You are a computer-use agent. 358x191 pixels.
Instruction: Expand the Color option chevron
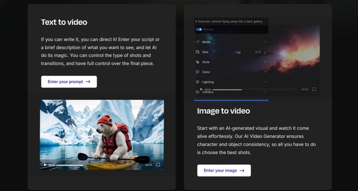point(265,72)
